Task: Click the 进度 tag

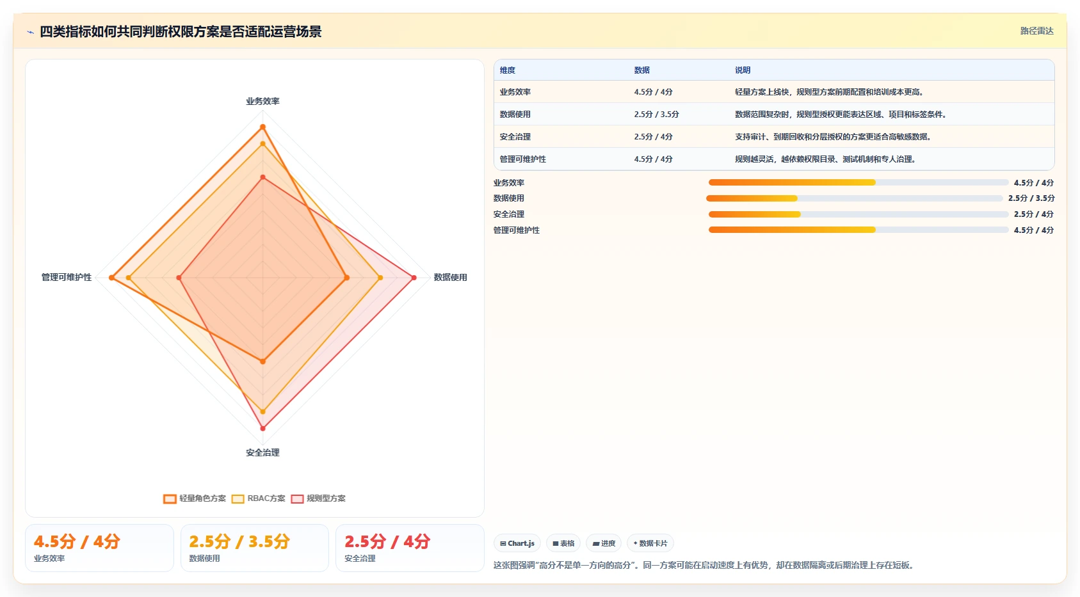Action: pyautogui.click(x=604, y=543)
